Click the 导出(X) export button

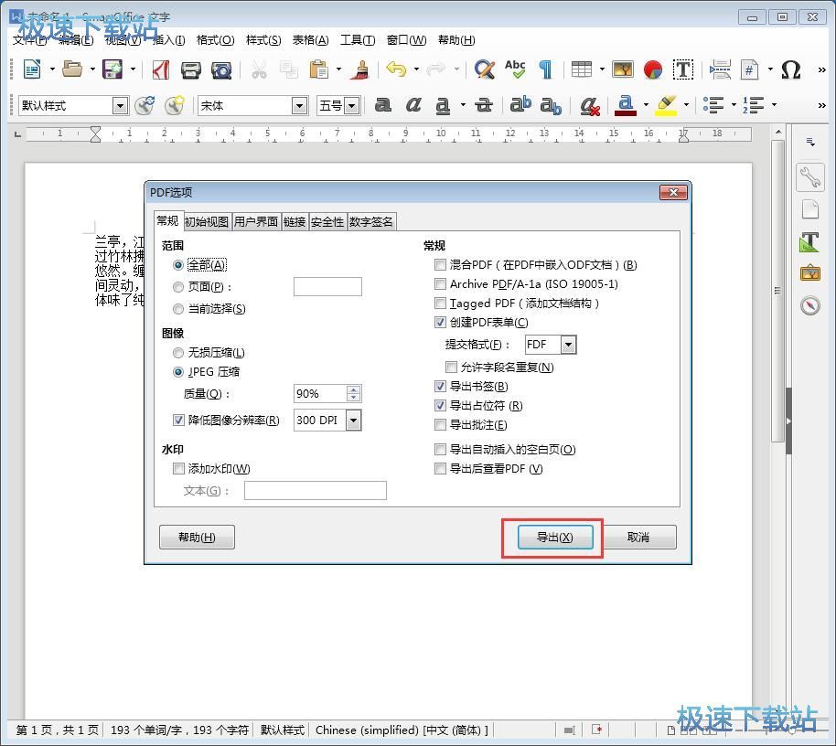click(554, 537)
